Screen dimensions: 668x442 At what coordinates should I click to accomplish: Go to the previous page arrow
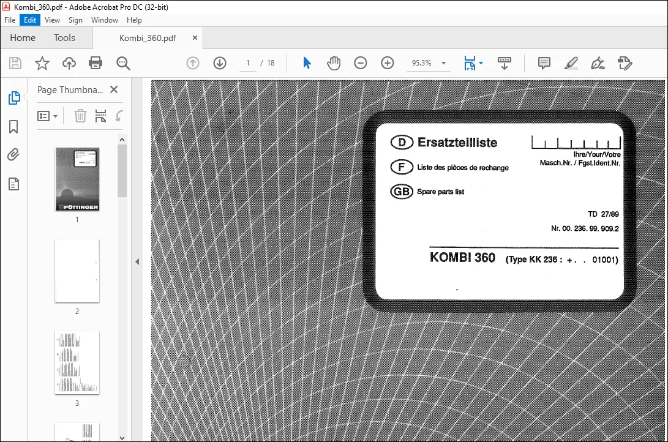[x=192, y=63]
